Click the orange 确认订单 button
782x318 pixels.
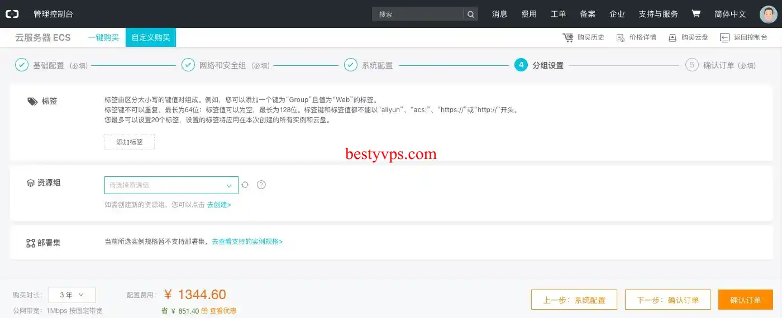point(745,300)
